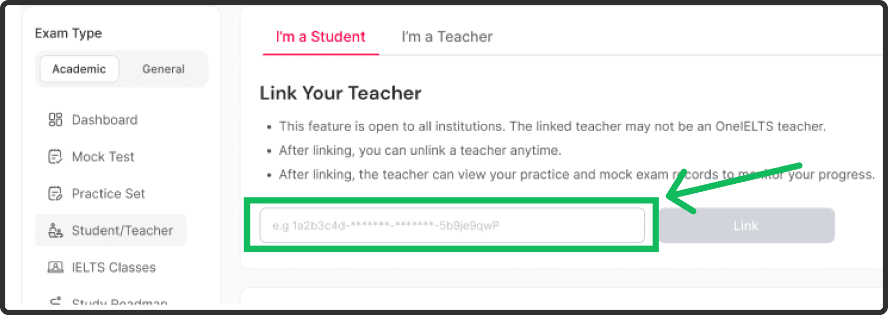Switch to the I'm a Student tab
The image size is (888, 315).
click(320, 36)
